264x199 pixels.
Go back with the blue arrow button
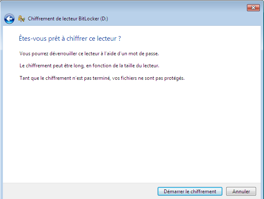[x=9, y=19]
